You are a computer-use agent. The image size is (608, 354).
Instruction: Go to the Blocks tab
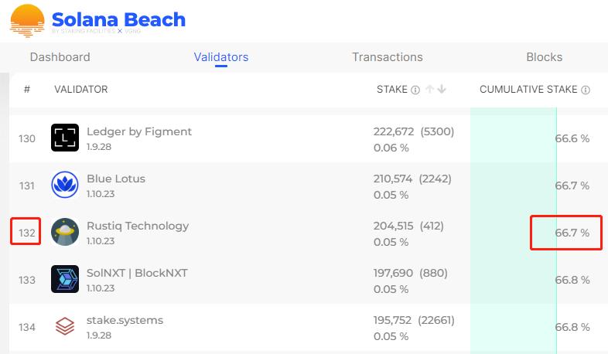pos(544,57)
